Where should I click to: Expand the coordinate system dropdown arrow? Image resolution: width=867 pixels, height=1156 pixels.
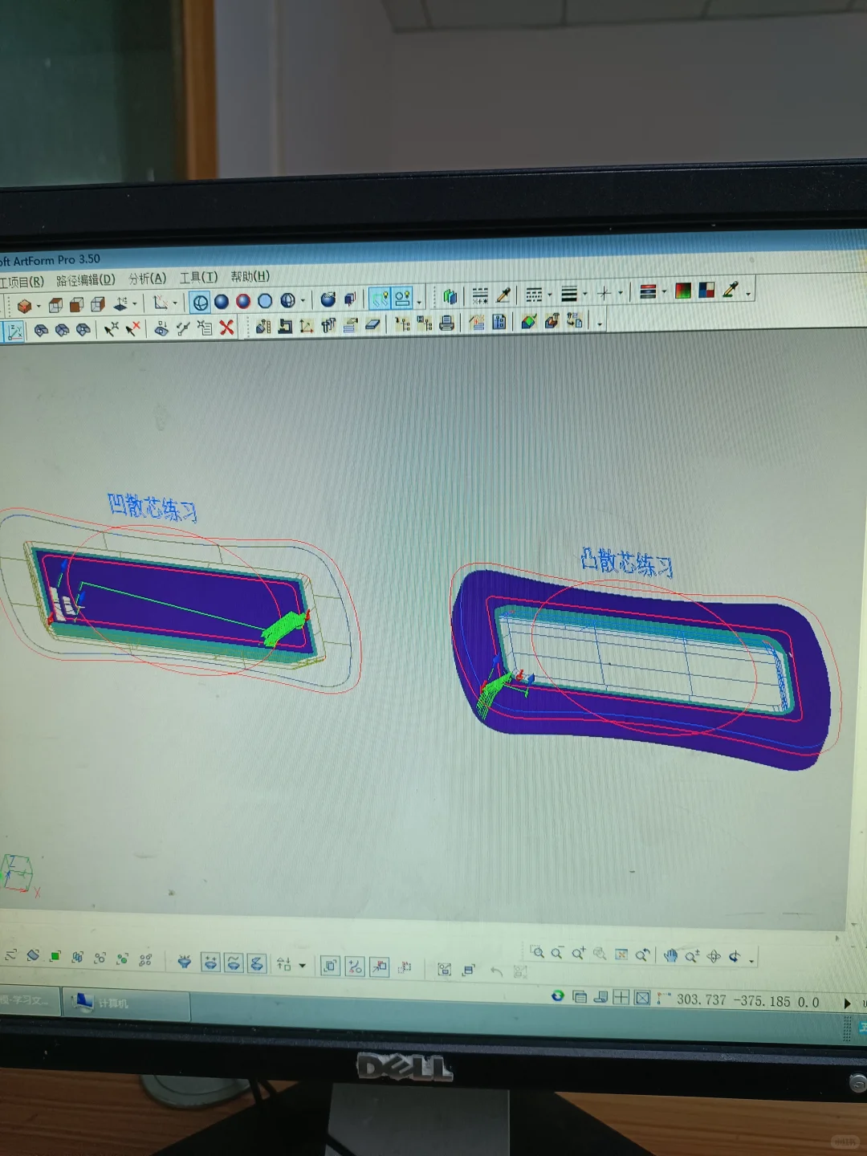[x=174, y=303]
